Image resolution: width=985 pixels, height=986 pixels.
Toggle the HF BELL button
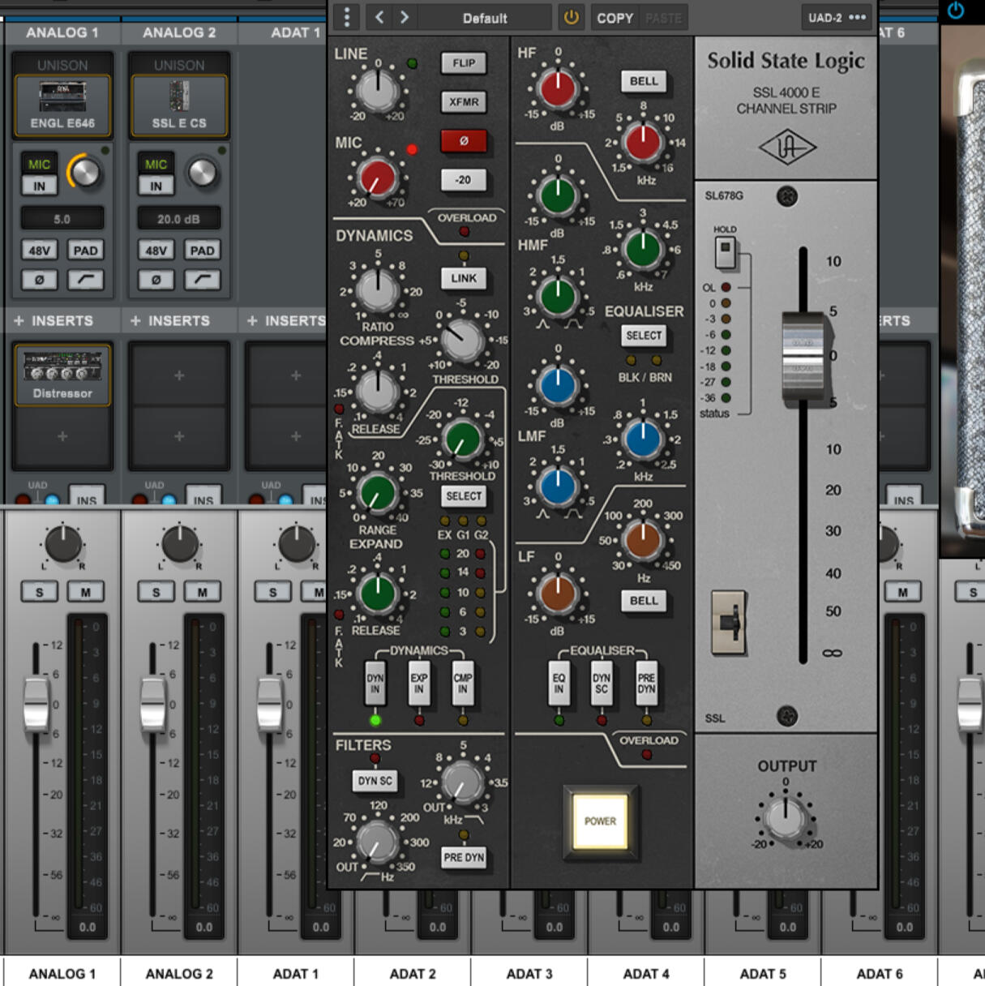(644, 81)
